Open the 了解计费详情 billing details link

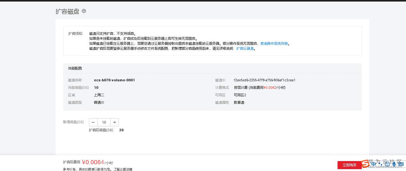coord(123,169)
